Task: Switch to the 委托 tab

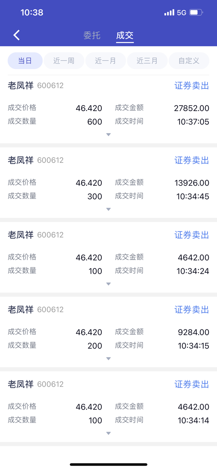Action: pyautogui.click(x=92, y=35)
